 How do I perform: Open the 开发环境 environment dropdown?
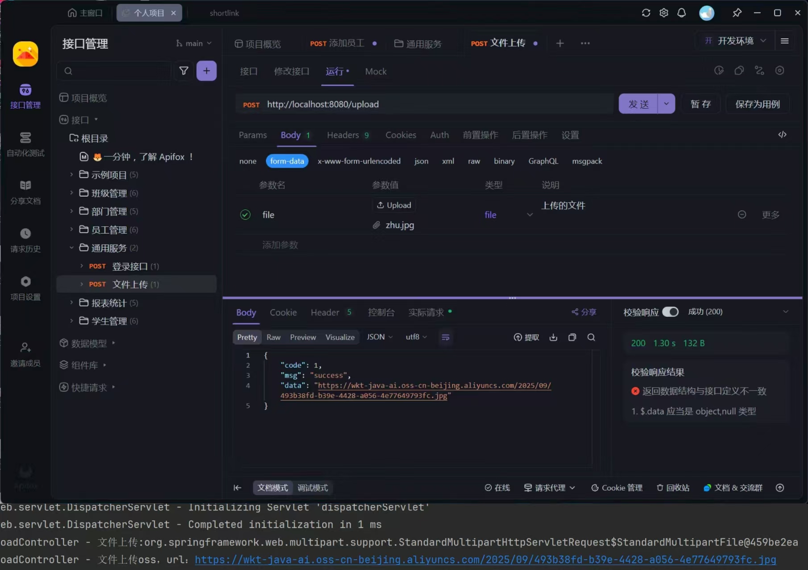736,41
